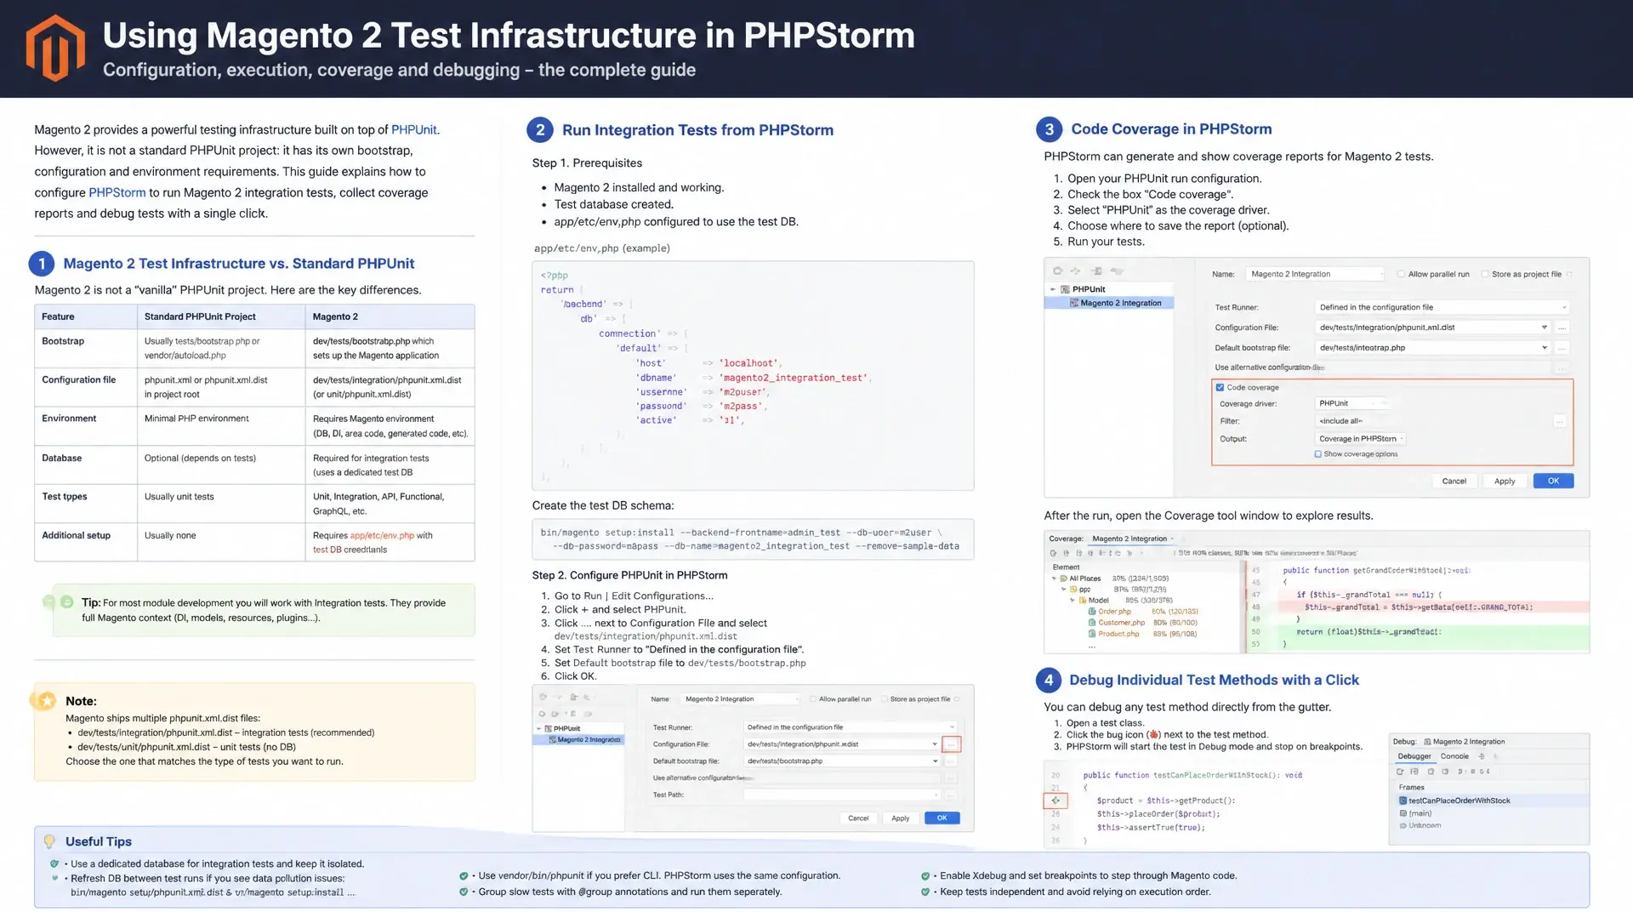Open Default bootstrap file dropdown in Step 2 dialog
1633x912 pixels.
tap(936, 761)
